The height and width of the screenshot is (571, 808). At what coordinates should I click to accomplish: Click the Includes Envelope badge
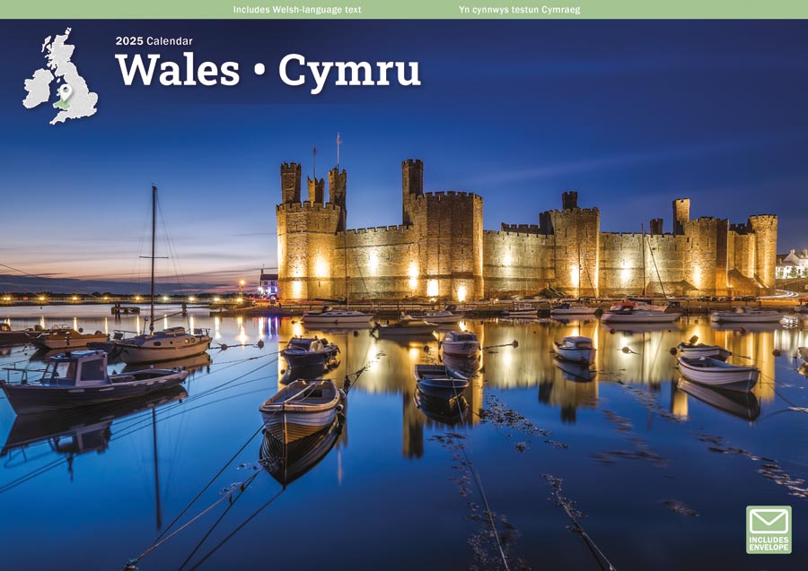click(768, 529)
